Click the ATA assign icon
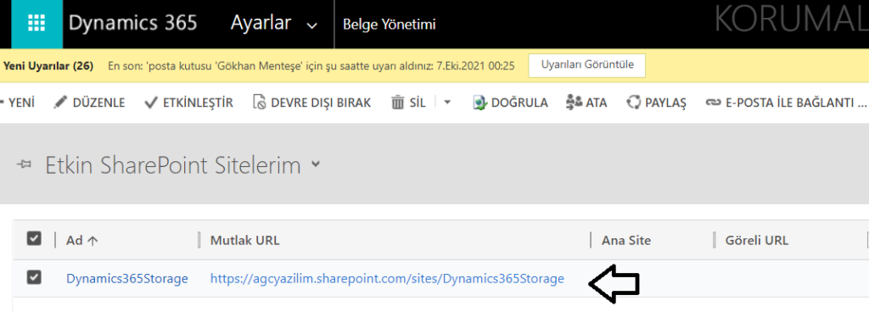Image resolution: width=869 pixels, height=312 pixels. pos(574,103)
